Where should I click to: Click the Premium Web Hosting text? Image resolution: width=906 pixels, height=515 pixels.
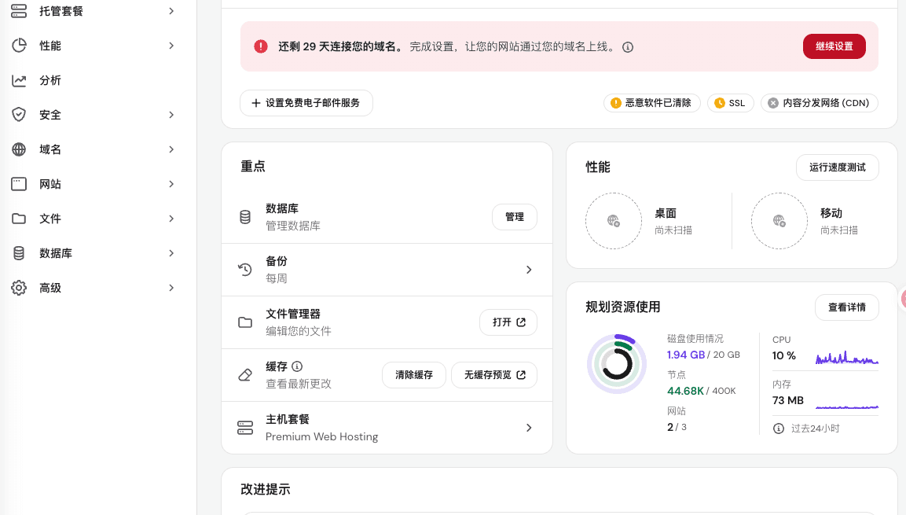[322, 436]
